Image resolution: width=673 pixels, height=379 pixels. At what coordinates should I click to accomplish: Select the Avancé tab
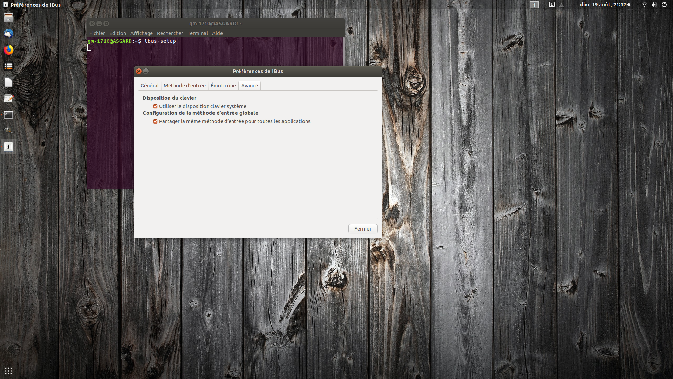(250, 86)
